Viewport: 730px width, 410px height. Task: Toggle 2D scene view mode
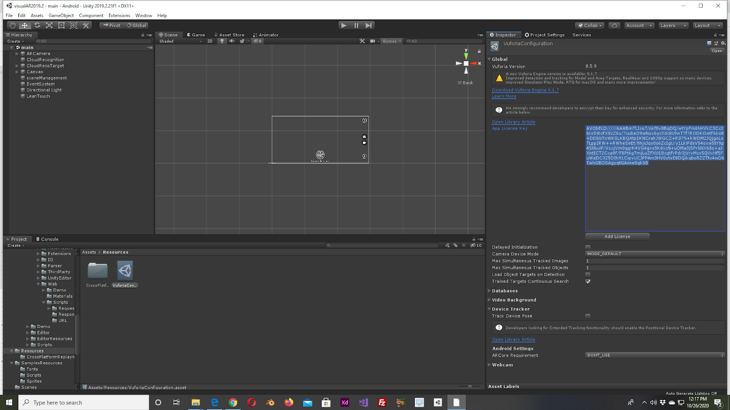tap(210, 41)
